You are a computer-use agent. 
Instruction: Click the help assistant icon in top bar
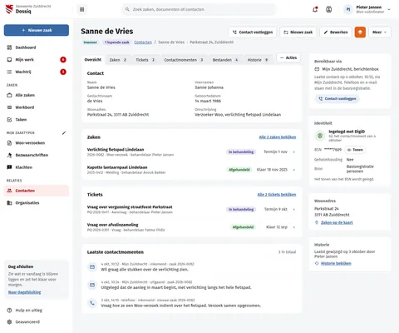(329, 9)
